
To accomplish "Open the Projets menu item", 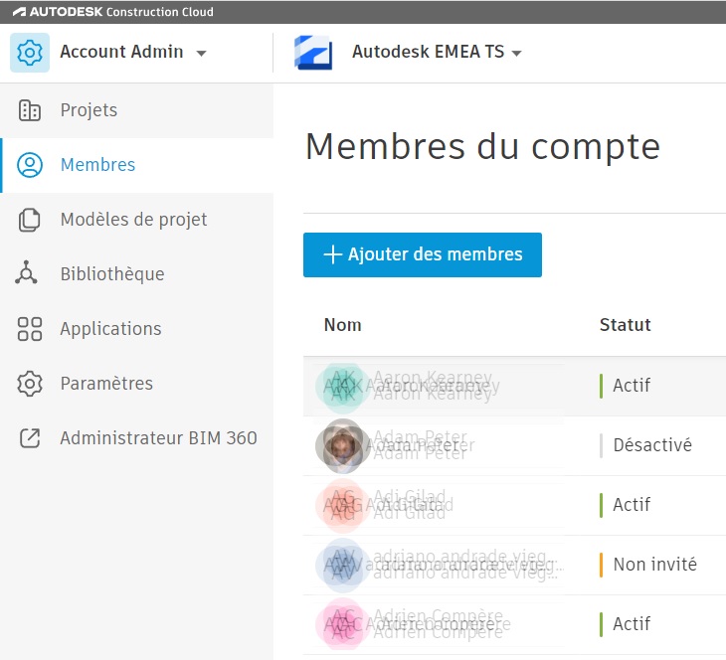I will click(x=136, y=110).
